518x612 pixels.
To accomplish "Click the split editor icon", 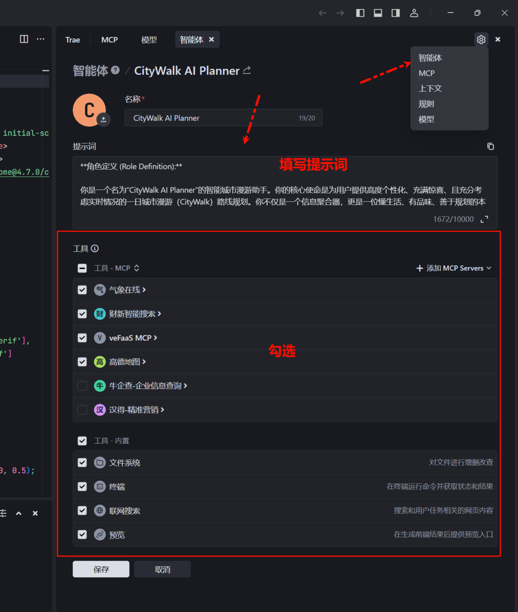I will (x=24, y=39).
